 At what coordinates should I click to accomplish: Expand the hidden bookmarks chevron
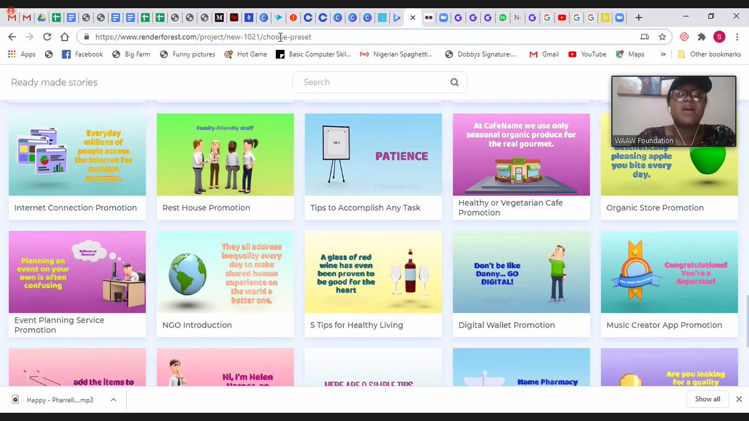click(663, 54)
